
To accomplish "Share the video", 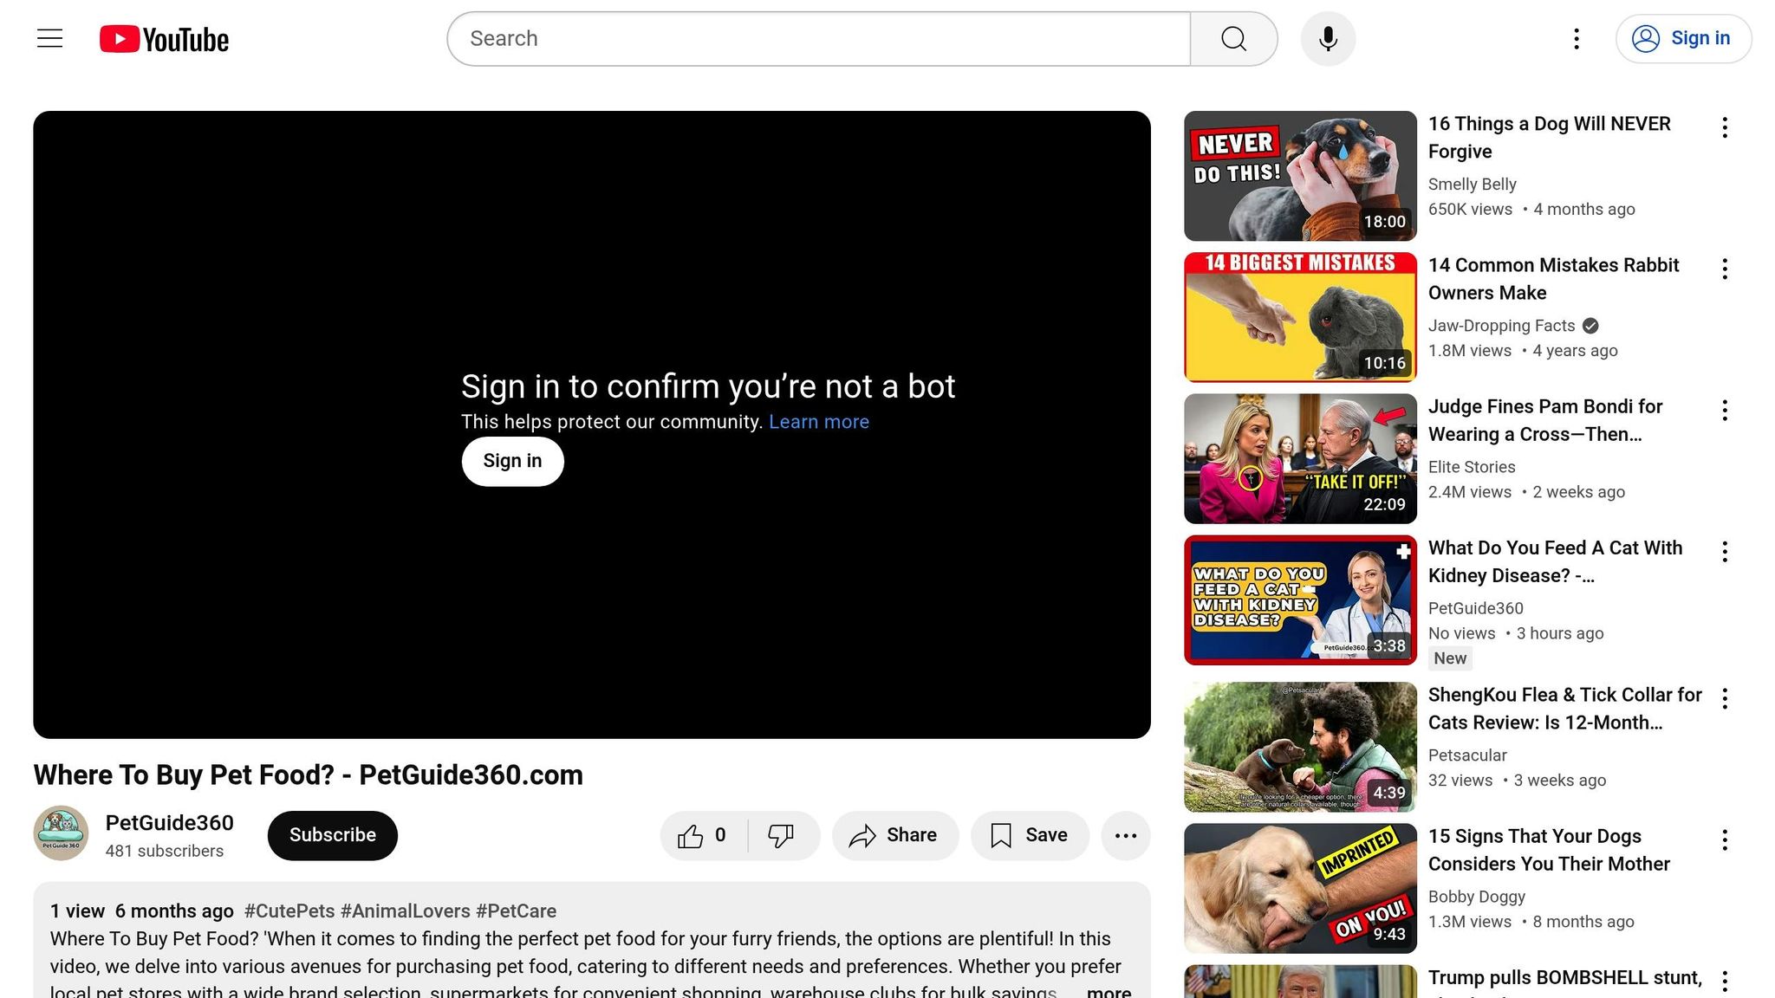I will (x=895, y=835).
